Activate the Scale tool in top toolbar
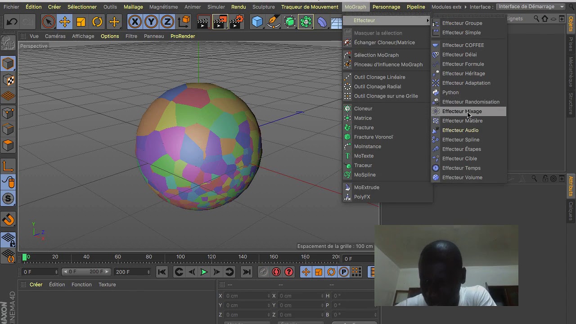Viewport: 576px width, 324px height. point(81,22)
